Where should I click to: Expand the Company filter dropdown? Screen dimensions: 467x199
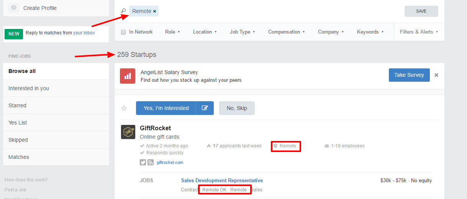click(331, 32)
